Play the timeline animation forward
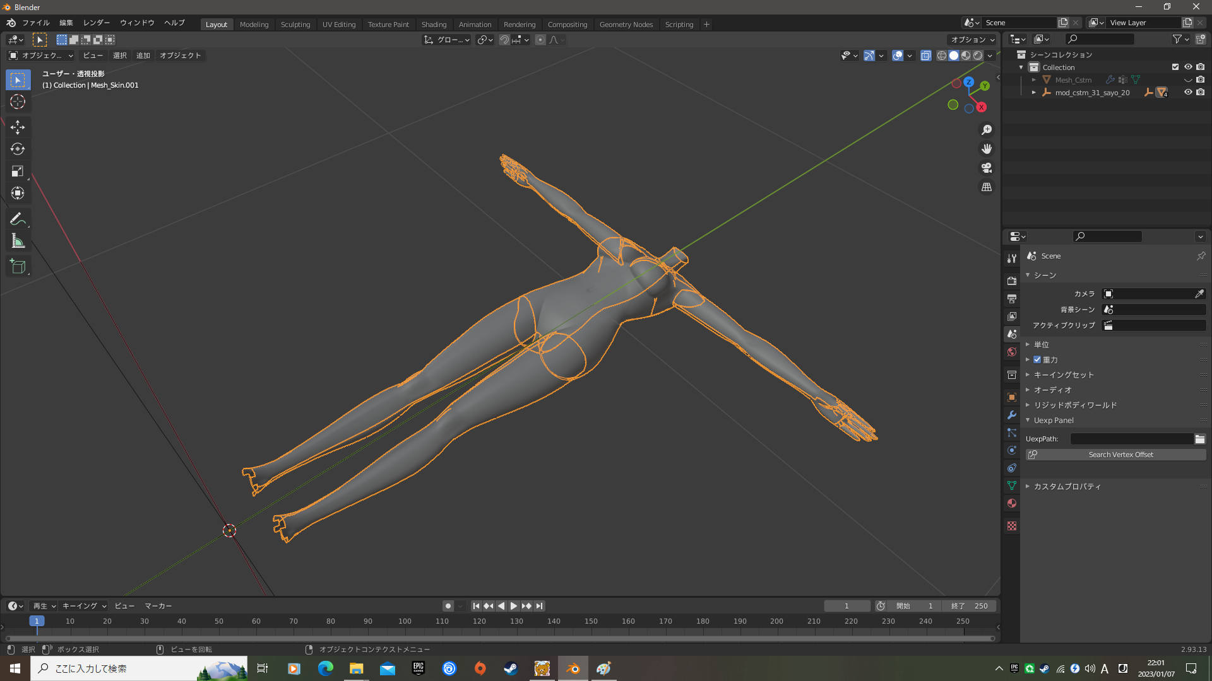This screenshot has width=1212, height=681. (x=514, y=606)
